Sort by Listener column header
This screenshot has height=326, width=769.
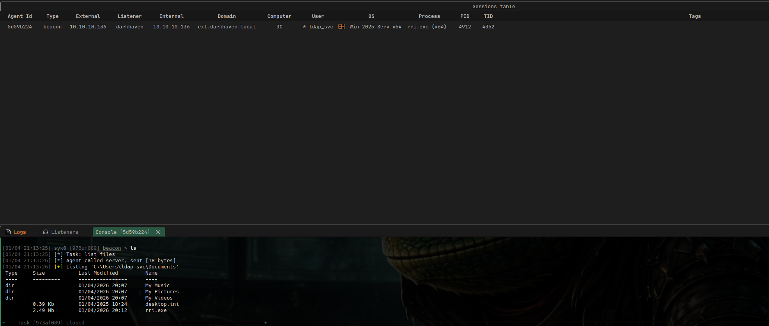click(130, 16)
